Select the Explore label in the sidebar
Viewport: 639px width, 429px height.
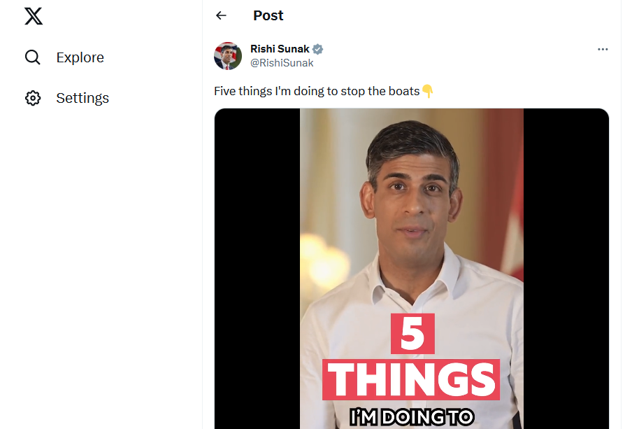[x=80, y=57]
